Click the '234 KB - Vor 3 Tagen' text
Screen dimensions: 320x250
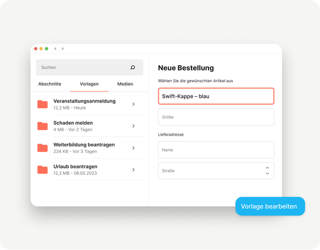75,152
